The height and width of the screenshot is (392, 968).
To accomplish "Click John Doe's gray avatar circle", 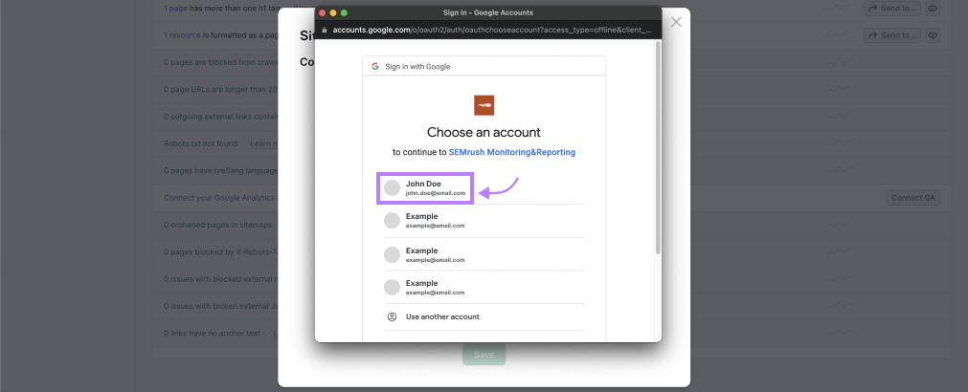I will tap(392, 188).
